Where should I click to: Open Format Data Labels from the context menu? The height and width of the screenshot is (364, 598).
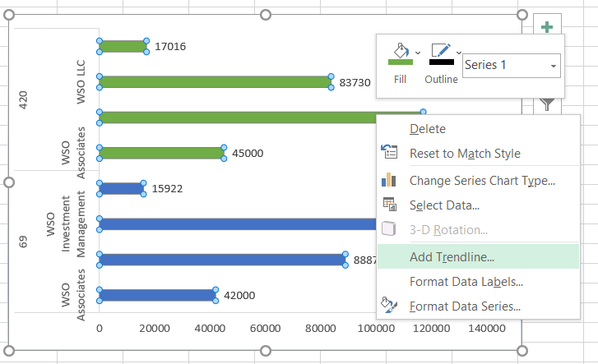[466, 282]
